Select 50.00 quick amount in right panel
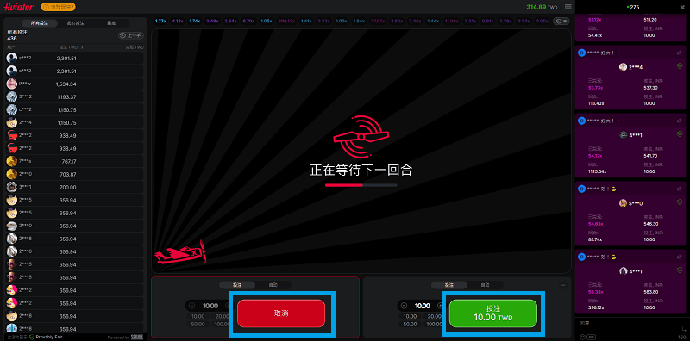 [x=410, y=325]
